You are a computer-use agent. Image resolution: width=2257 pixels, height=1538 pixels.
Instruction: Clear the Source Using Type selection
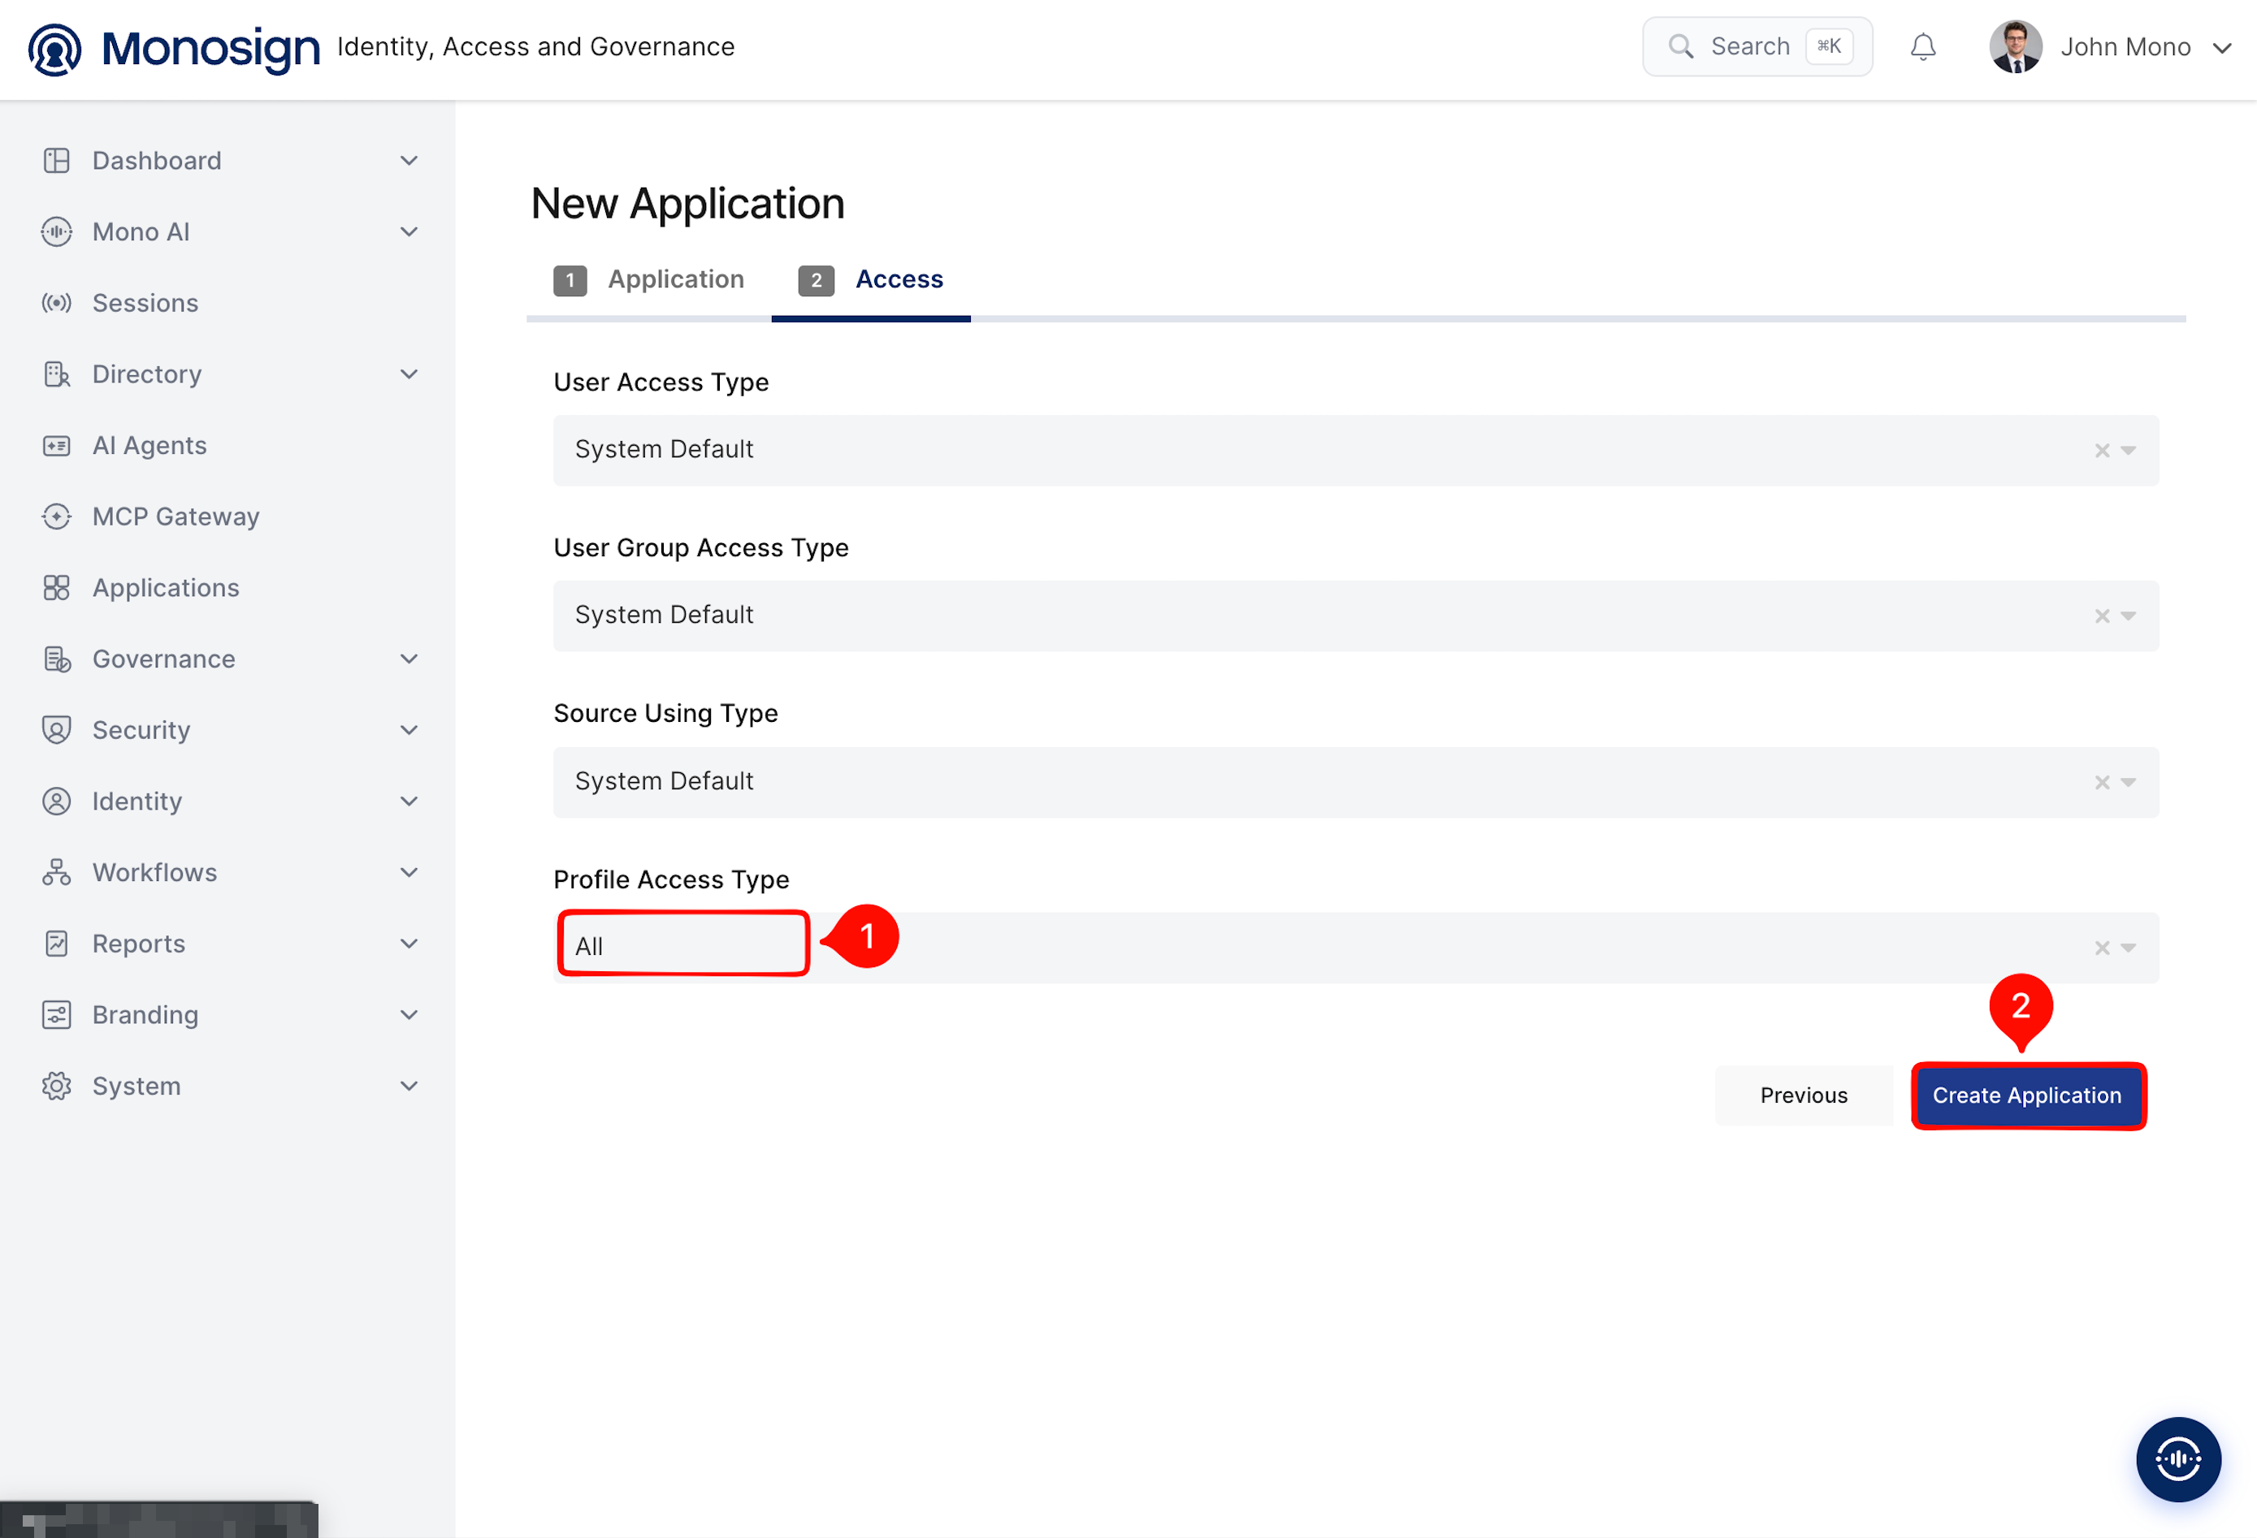pyautogui.click(x=2102, y=783)
